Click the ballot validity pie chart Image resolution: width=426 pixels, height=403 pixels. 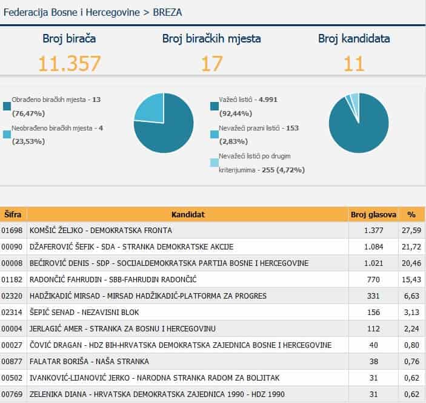(x=359, y=123)
